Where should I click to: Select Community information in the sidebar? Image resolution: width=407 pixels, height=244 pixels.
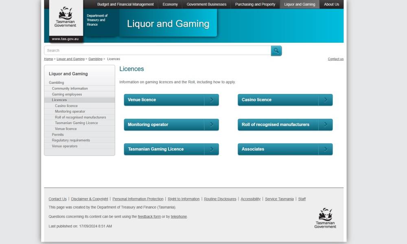[70, 89]
